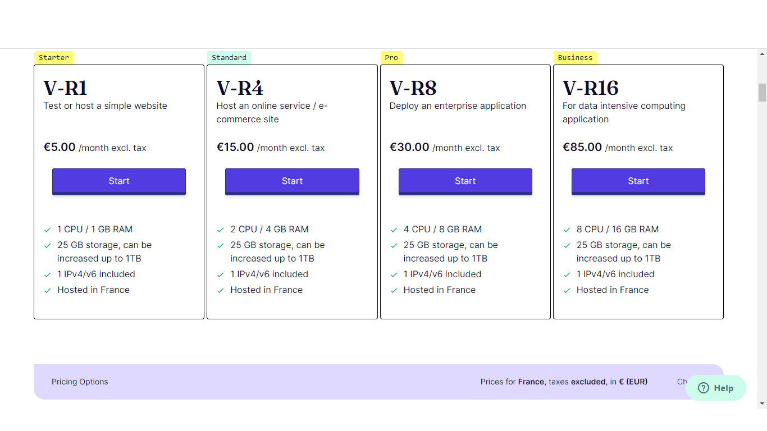
Task: Click the Change link in Pricing Options bar
Action: tap(682, 382)
